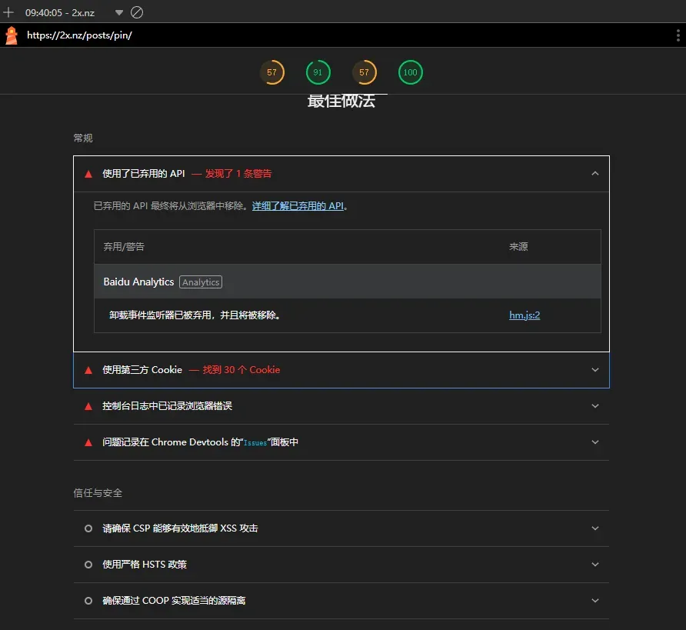
Task: Select the green gauge showing score 91
Action: [x=318, y=72]
